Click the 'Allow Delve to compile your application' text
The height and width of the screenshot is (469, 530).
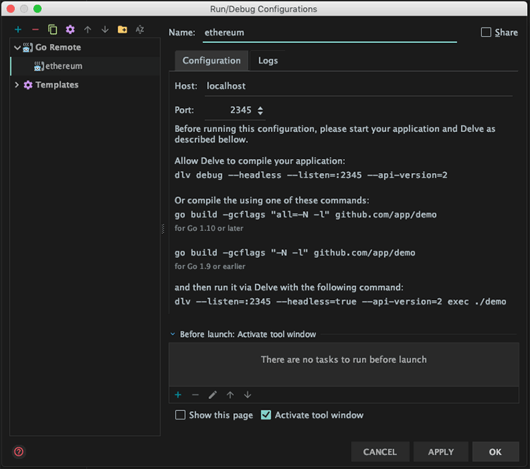[x=259, y=161]
